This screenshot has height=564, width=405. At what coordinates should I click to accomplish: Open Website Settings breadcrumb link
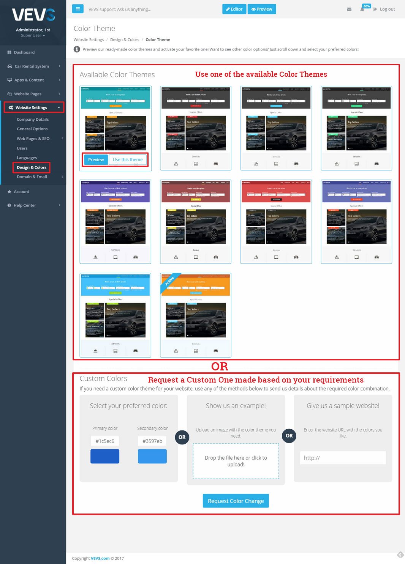pos(89,39)
